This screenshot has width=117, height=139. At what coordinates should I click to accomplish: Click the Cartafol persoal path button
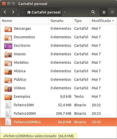point(44,12)
